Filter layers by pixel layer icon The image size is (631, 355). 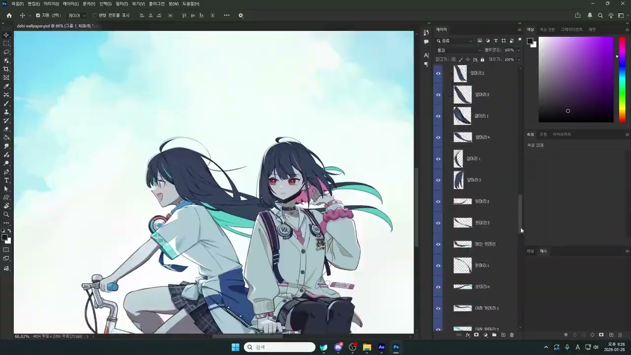coord(480,41)
